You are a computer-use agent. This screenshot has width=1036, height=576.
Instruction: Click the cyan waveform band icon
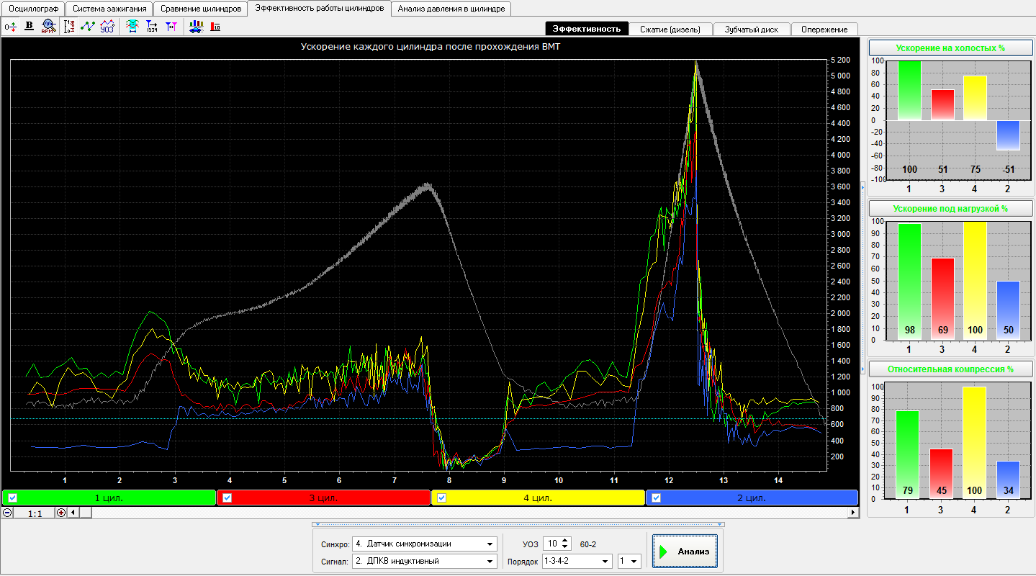coord(132,27)
